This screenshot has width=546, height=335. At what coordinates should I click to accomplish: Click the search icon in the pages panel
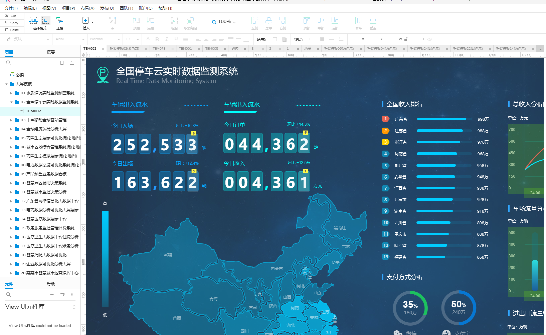[9, 63]
